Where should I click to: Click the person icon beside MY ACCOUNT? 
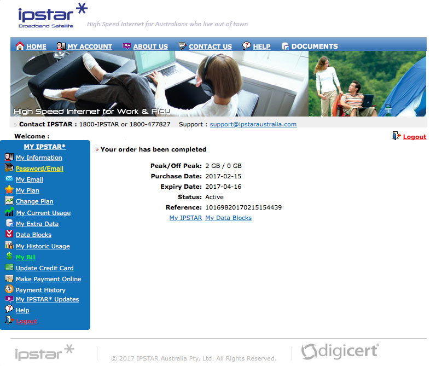[61, 46]
